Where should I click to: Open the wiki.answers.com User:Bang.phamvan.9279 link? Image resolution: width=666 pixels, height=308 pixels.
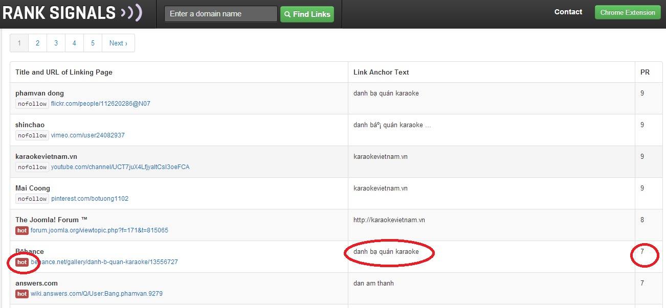(x=97, y=294)
